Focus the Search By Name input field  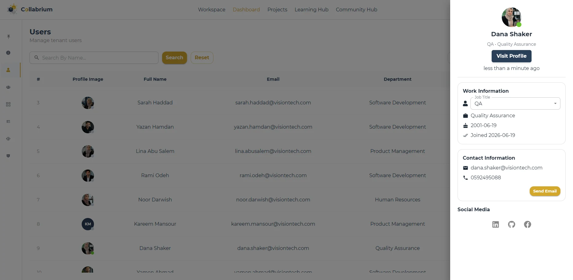94,58
